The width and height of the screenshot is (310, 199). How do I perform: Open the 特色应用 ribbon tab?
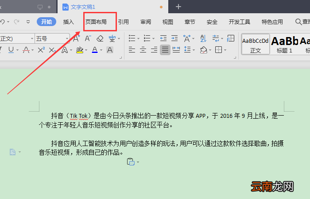click(272, 22)
